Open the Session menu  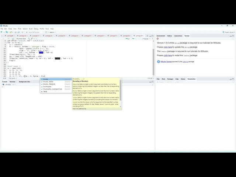point(25,29)
